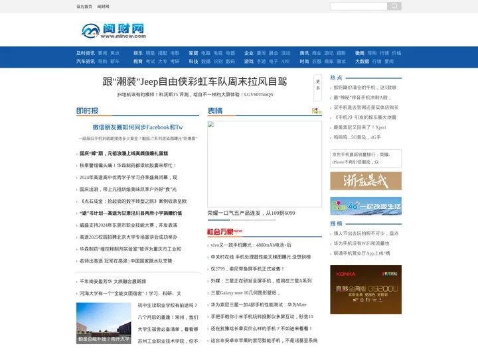Open 即将降价清仓的手机 hot topic
478x358 pixels.
365,88
